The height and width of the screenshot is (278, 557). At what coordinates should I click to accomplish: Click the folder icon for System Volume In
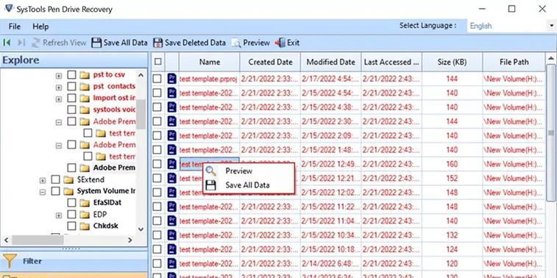(68, 191)
